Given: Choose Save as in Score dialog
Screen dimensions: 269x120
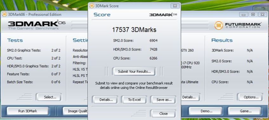Looking at the screenshot, I should coord(163,100).
